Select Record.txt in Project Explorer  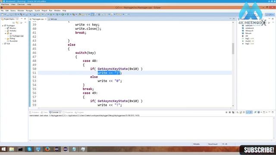pos(12,41)
